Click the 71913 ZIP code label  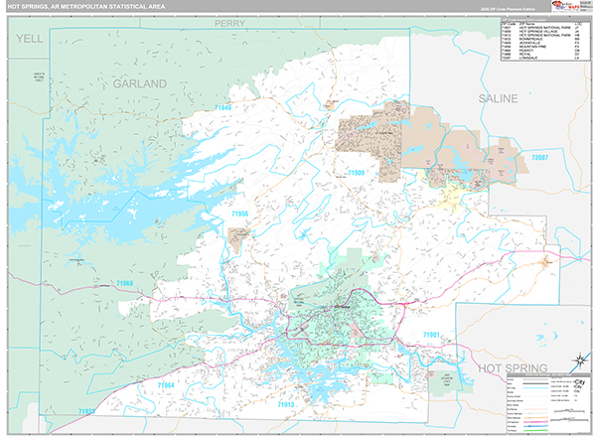(x=285, y=406)
